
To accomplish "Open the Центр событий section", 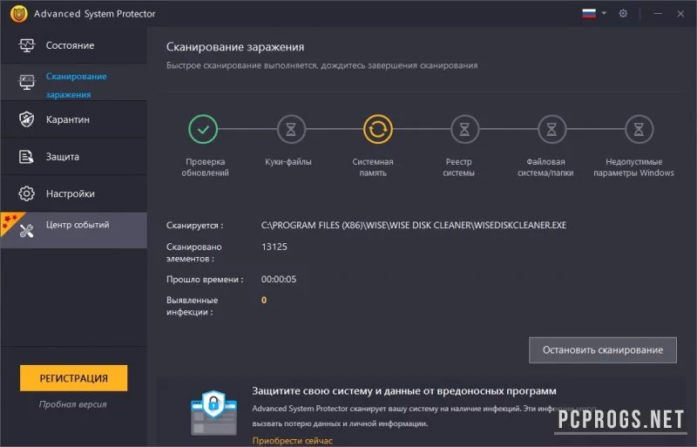I will click(74, 230).
